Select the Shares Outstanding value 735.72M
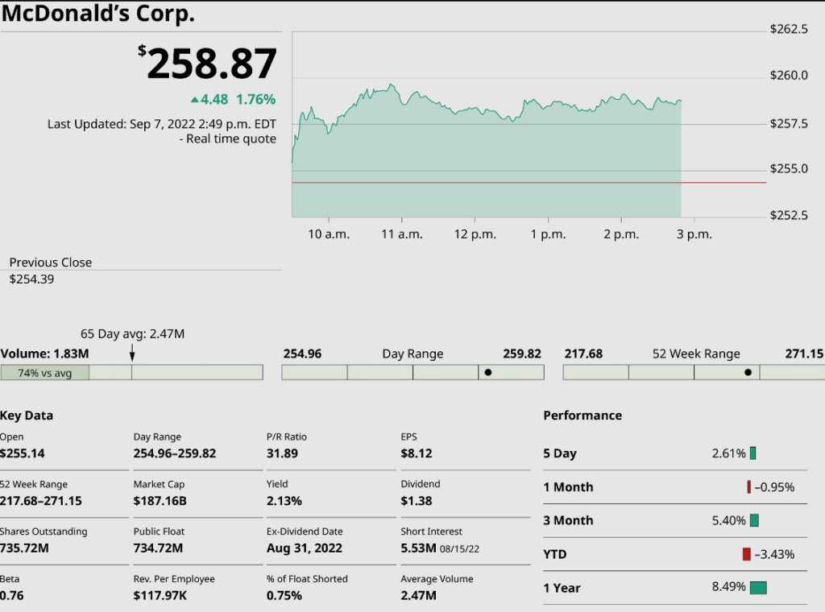This screenshot has width=825, height=612. (x=24, y=548)
